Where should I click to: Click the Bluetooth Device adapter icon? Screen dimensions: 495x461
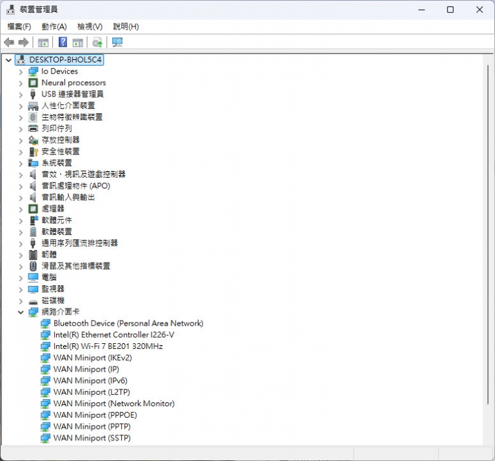(x=46, y=323)
